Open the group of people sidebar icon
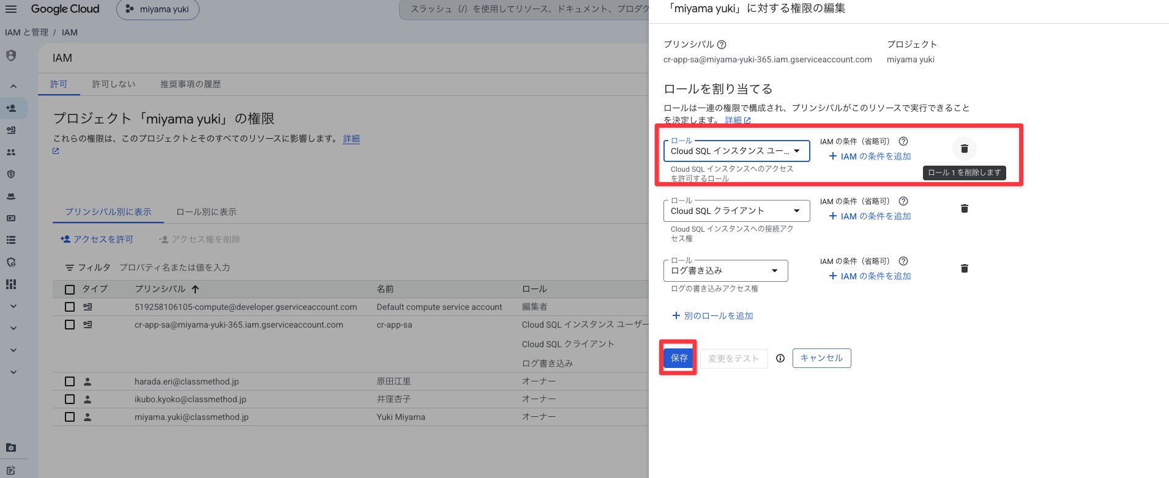The image size is (1169, 478). pos(11,152)
